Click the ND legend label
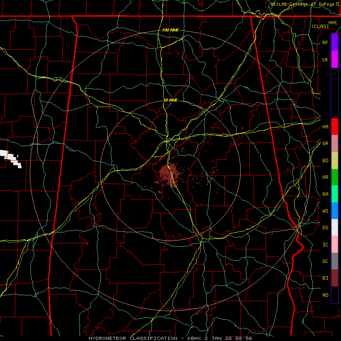The height and width of the screenshot is (341, 341). [325, 295]
